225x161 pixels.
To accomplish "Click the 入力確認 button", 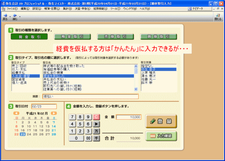I will tap(161, 136).
